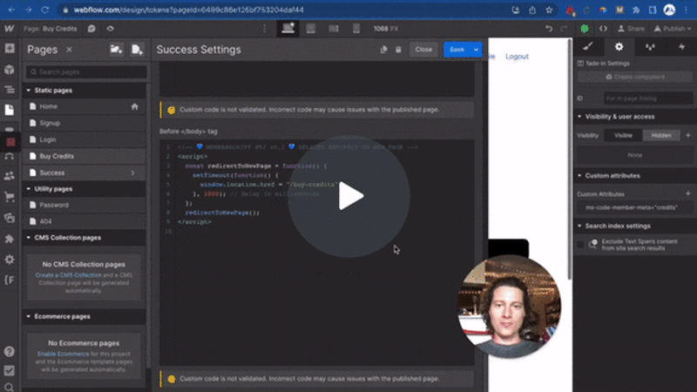Screen dimensions: 697x392
Task: Open Help and support
Action: 10,352
